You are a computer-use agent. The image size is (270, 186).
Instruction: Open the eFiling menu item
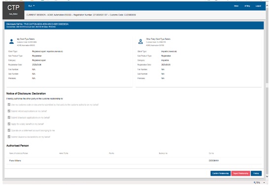(247, 6)
